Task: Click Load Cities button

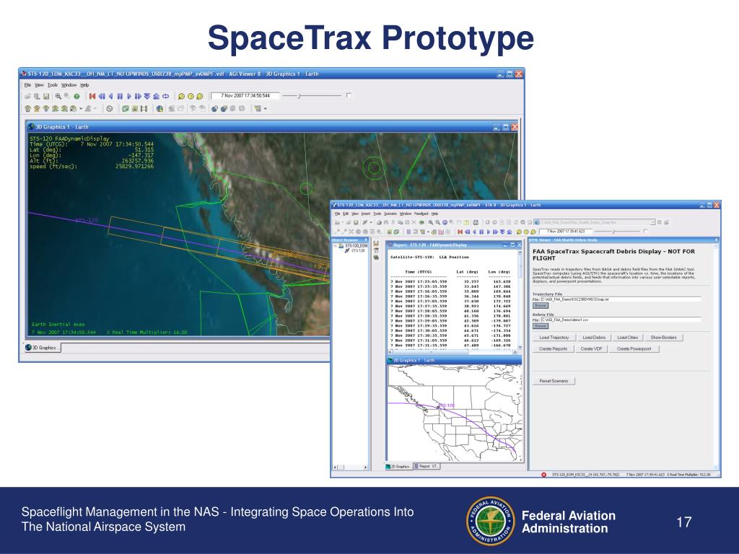Action: coord(627,338)
